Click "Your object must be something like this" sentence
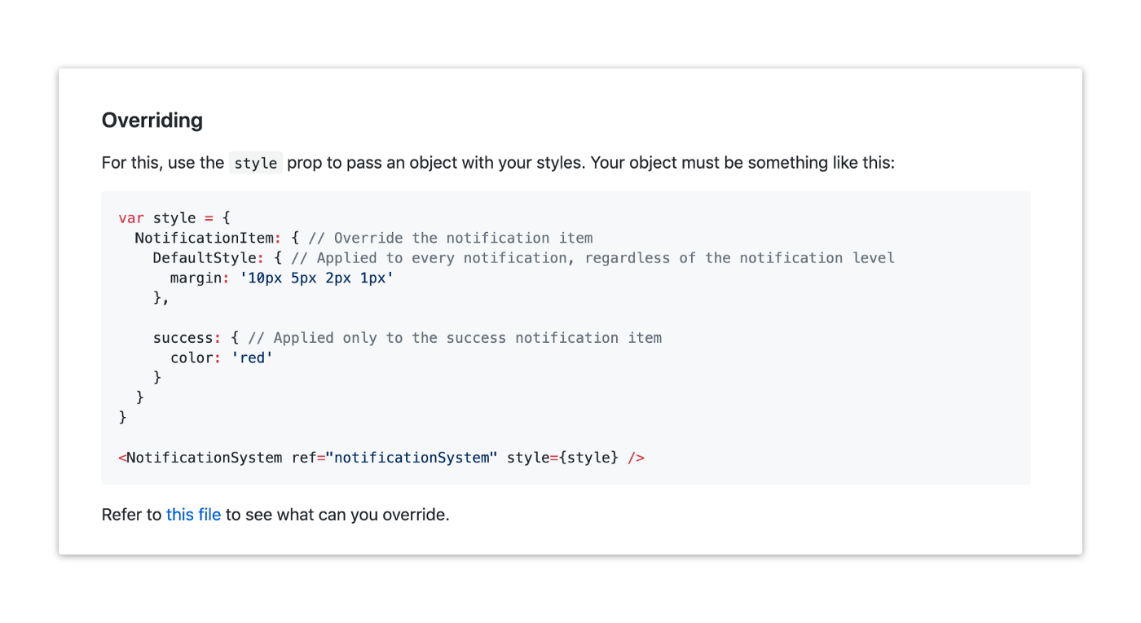 click(742, 163)
